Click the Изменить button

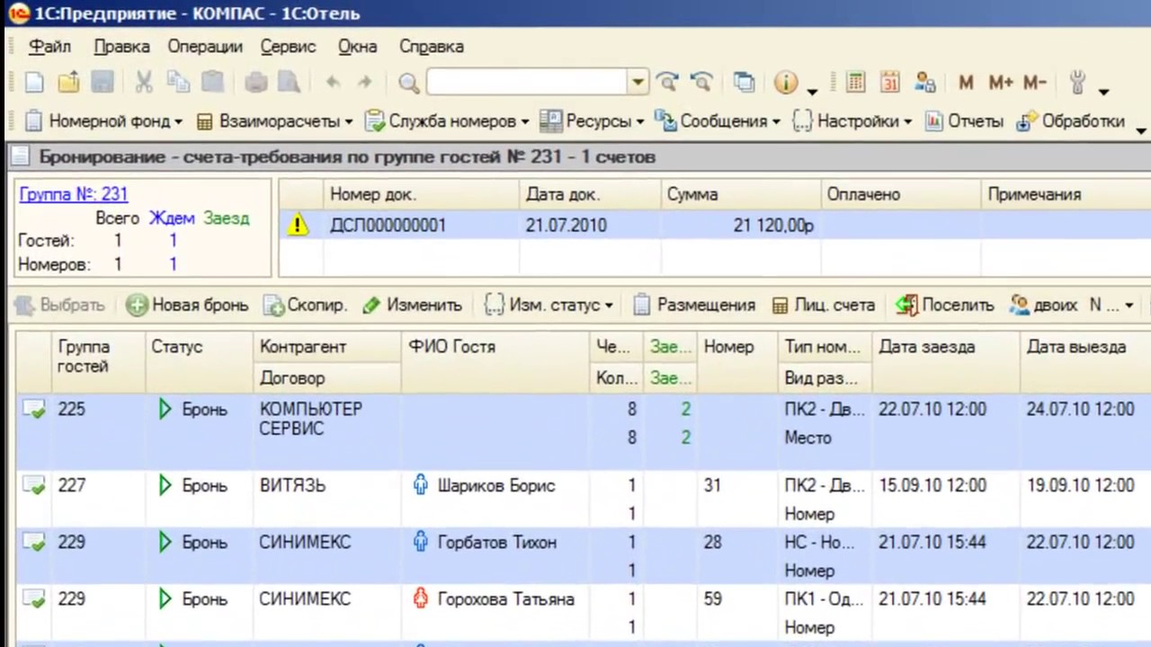412,306
